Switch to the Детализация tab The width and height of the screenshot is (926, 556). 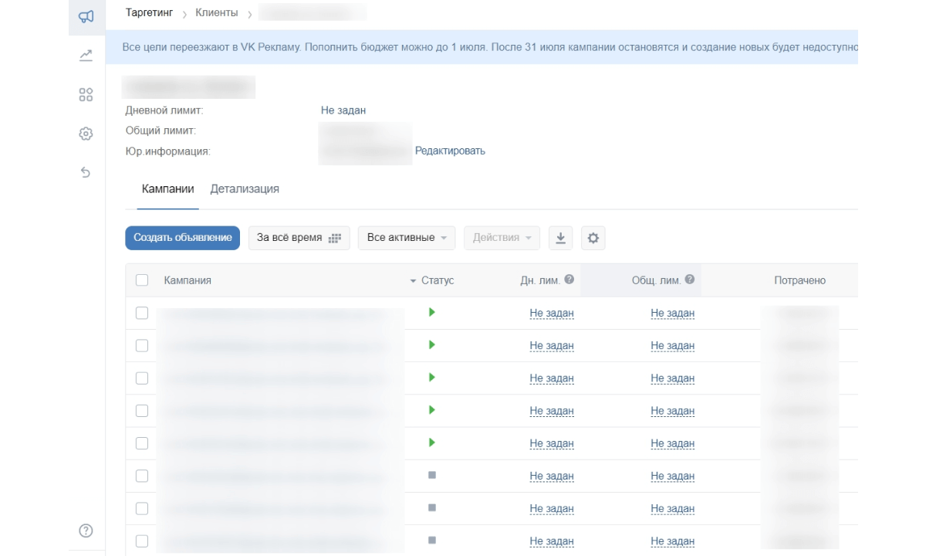(x=245, y=189)
